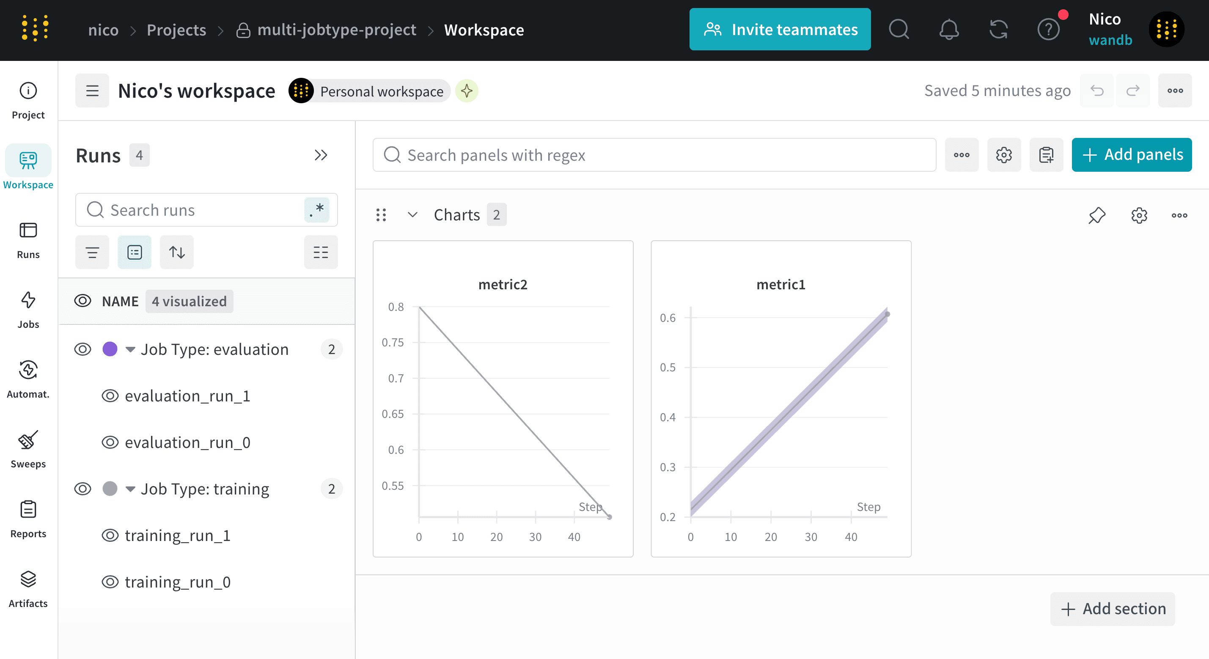Click evaluation group purple color dot
Viewport: 1209px width, 659px height.
[x=110, y=349]
